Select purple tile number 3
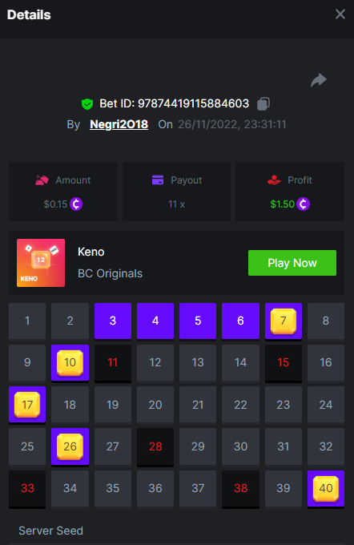 click(x=113, y=321)
